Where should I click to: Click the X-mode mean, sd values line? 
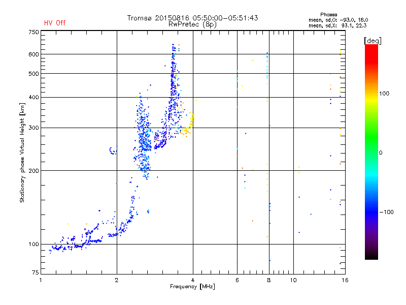coord(337,25)
